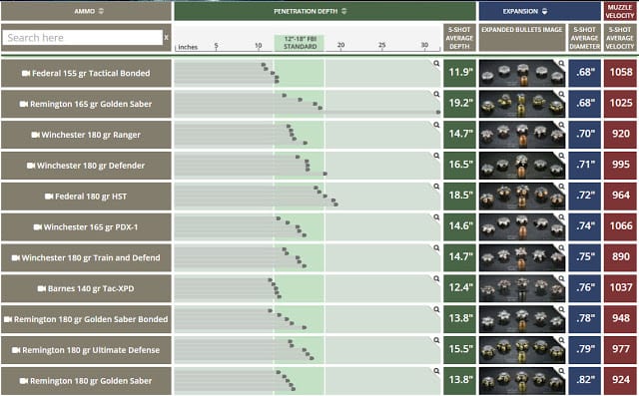The height and width of the screenshot is (396, 639).
Task: Sort by the Expansion column arrows
Action: pos(544,11)
